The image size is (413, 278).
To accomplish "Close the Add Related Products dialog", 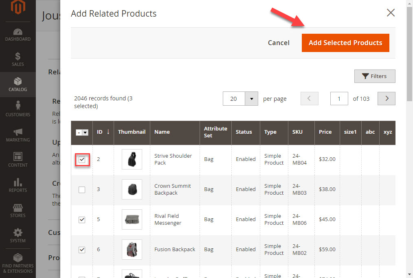I will tap(391, 12).
